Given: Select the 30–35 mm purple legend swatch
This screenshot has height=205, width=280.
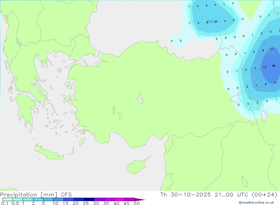Looking at the screenshot, I should [x=99, y=199].
